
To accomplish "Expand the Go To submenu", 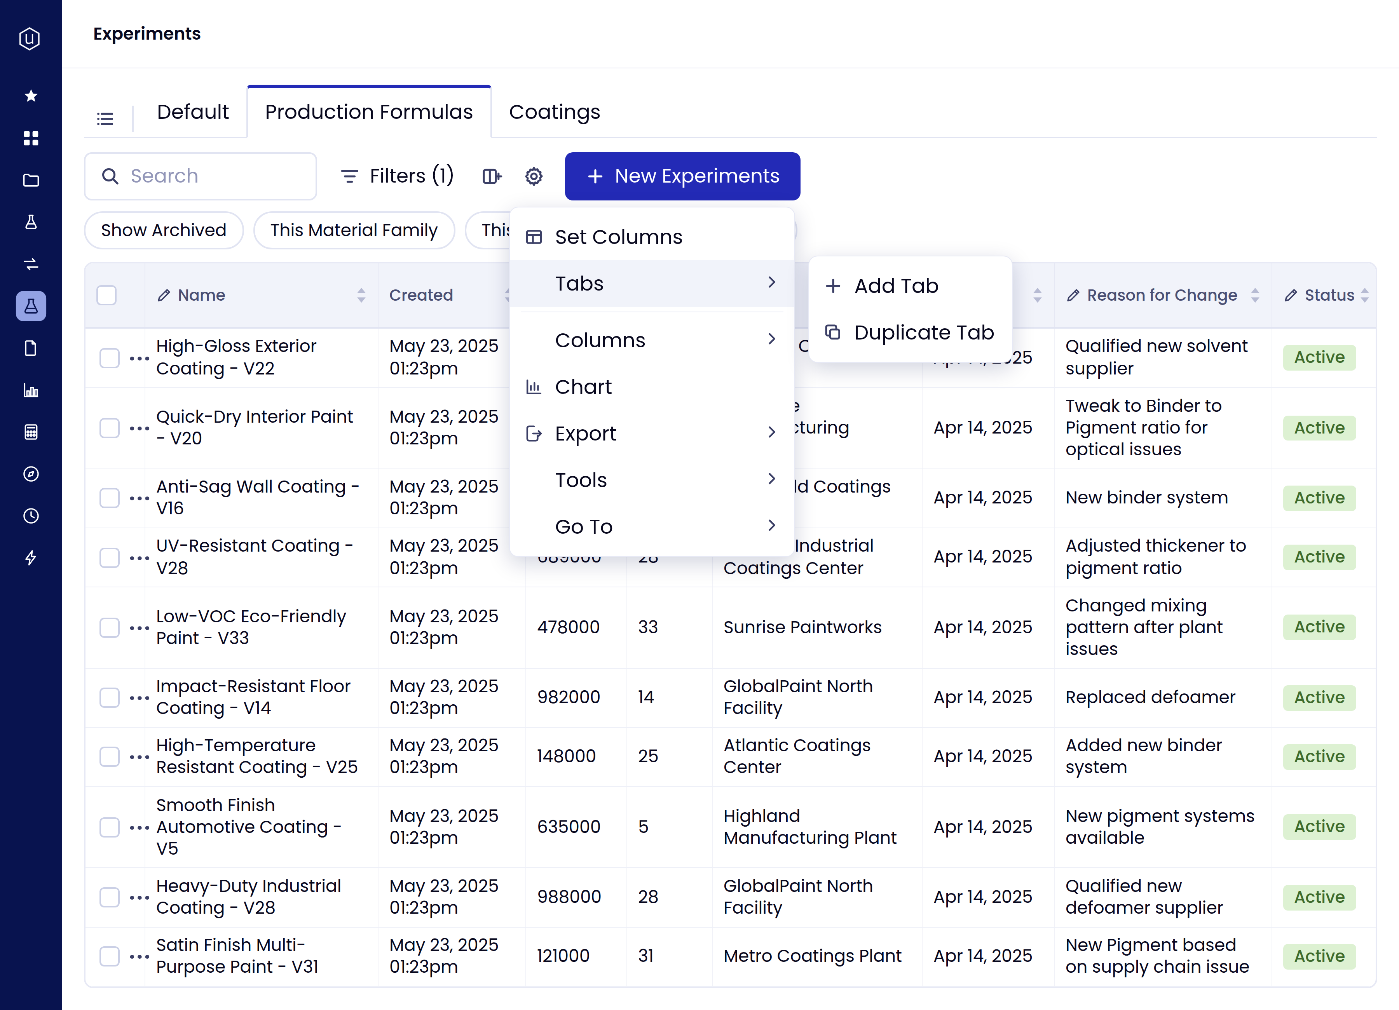I will tap(652, 527).
